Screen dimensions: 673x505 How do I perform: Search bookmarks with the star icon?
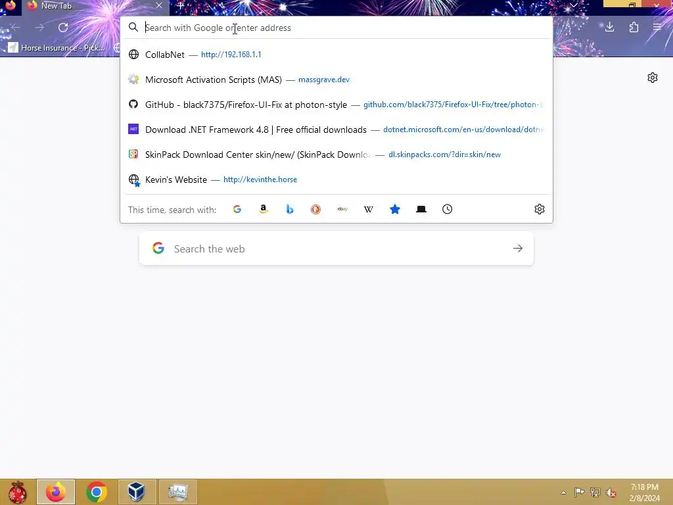click(395, 209)
